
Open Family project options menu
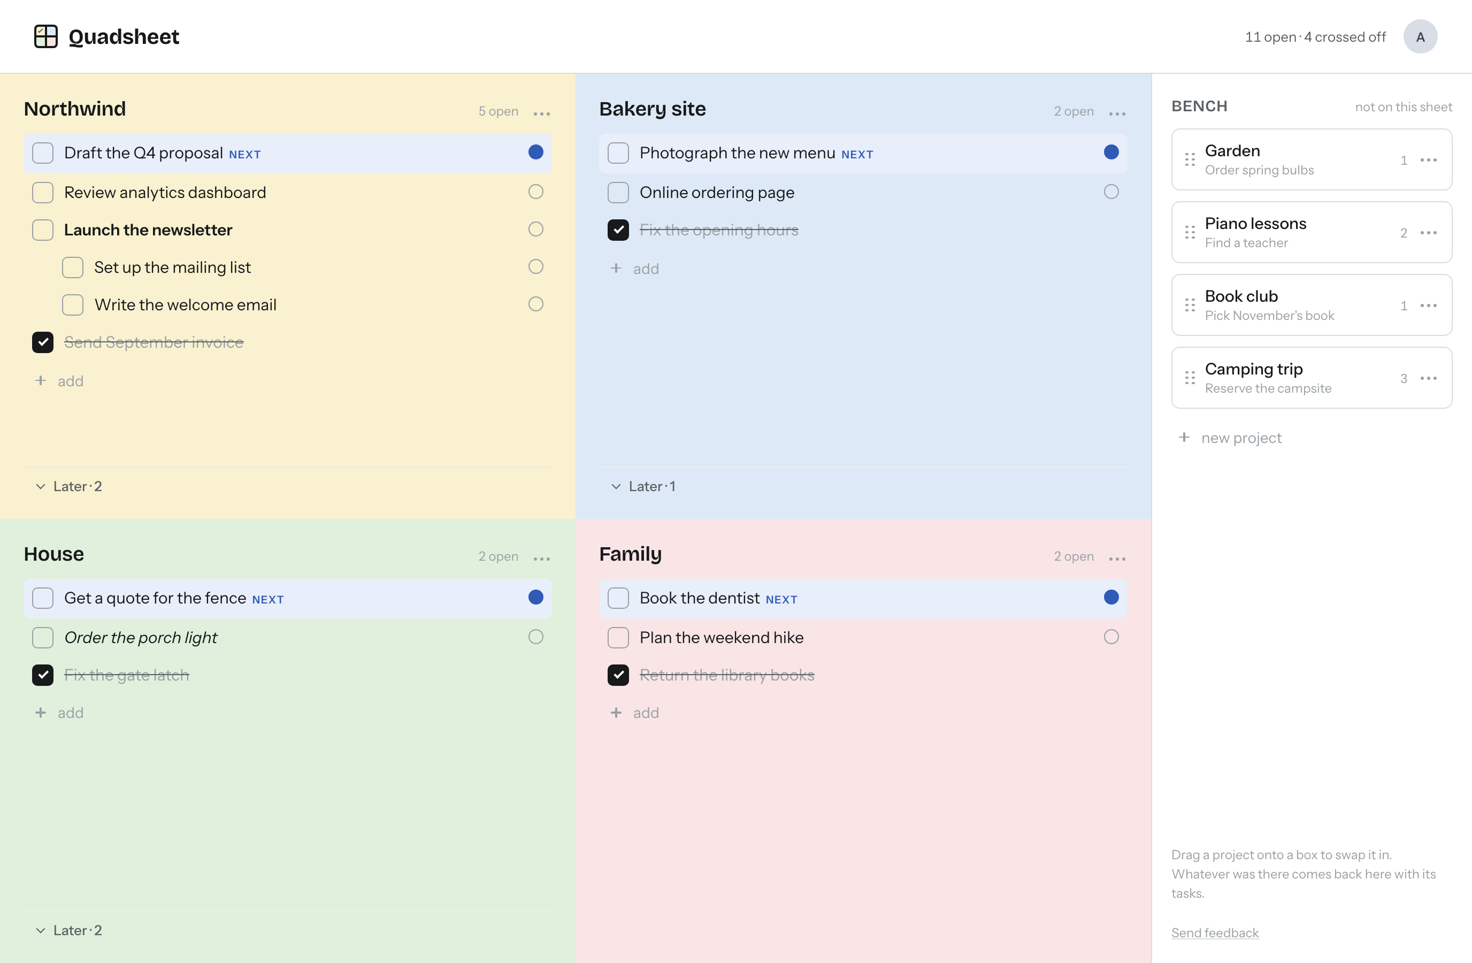1116,559
